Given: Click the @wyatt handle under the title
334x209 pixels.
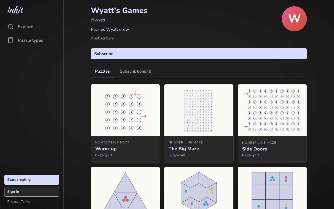Looking at the screenshot, I should [98, 20].
